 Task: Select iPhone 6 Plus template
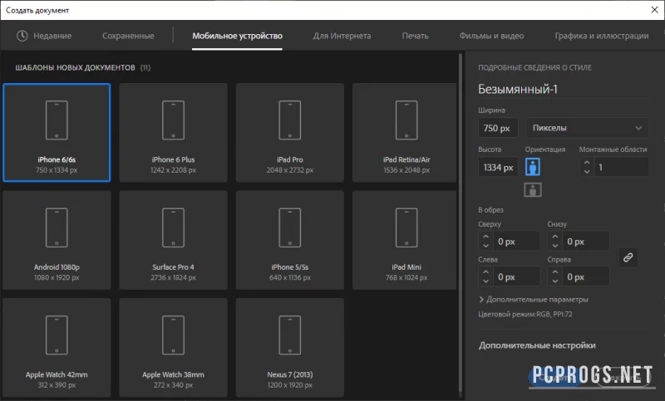click(173, 133)
